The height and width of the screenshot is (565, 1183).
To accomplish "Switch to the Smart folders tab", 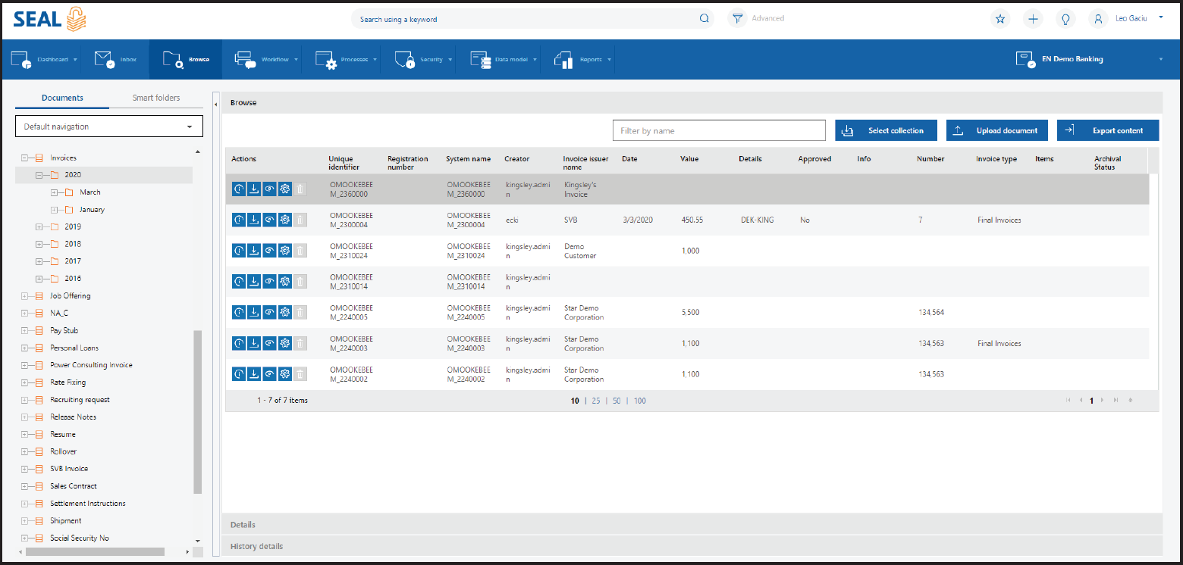I will pos(156,98).
